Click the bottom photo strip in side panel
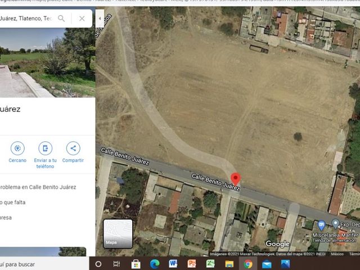The image size is (360, 270). pos(43,251)
